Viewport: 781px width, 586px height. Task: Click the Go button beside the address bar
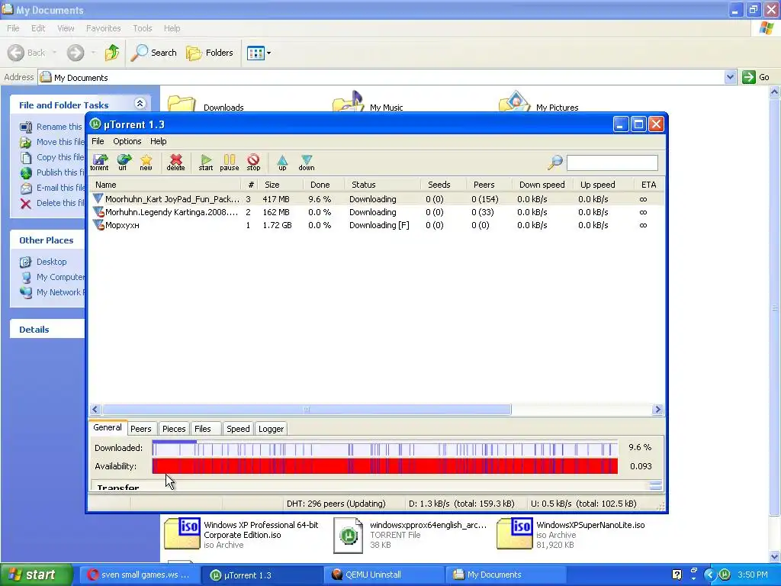pos(756,77)
